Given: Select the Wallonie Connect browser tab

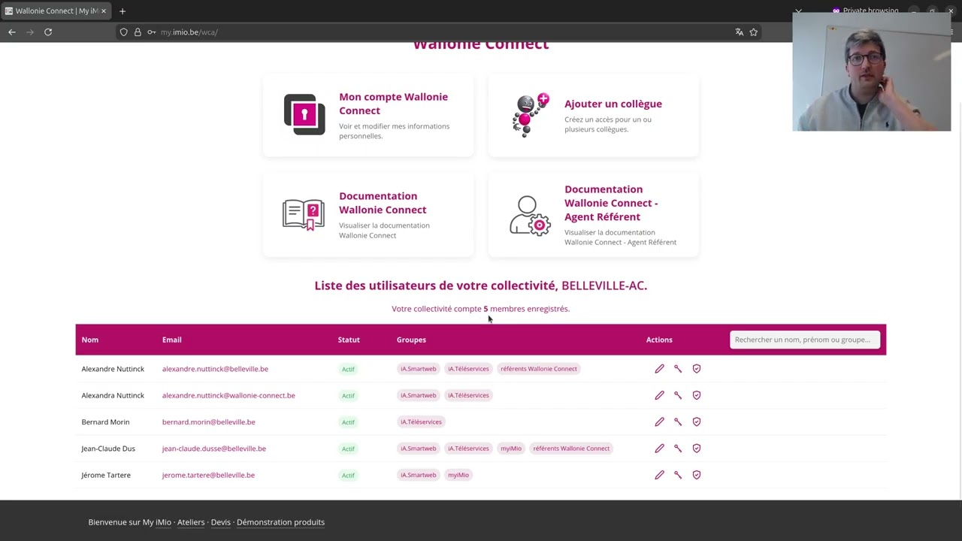Looking at the screenshot, I should pyautogui.click(x=56, y=11).
